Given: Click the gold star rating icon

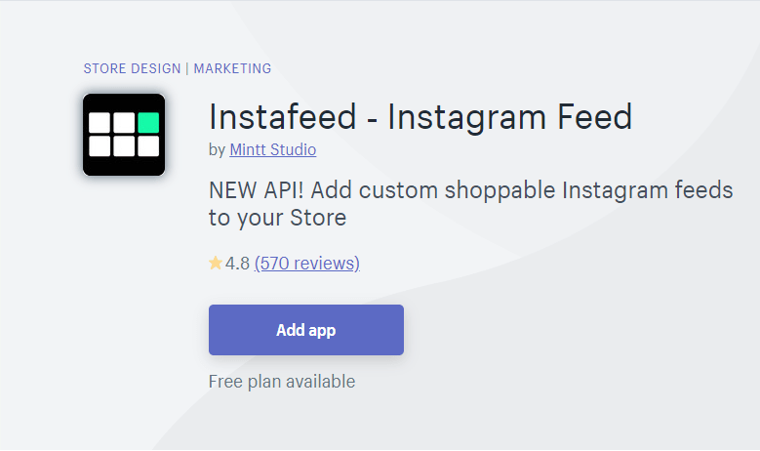Looking at the screenshot, I should tap(216, 263).
